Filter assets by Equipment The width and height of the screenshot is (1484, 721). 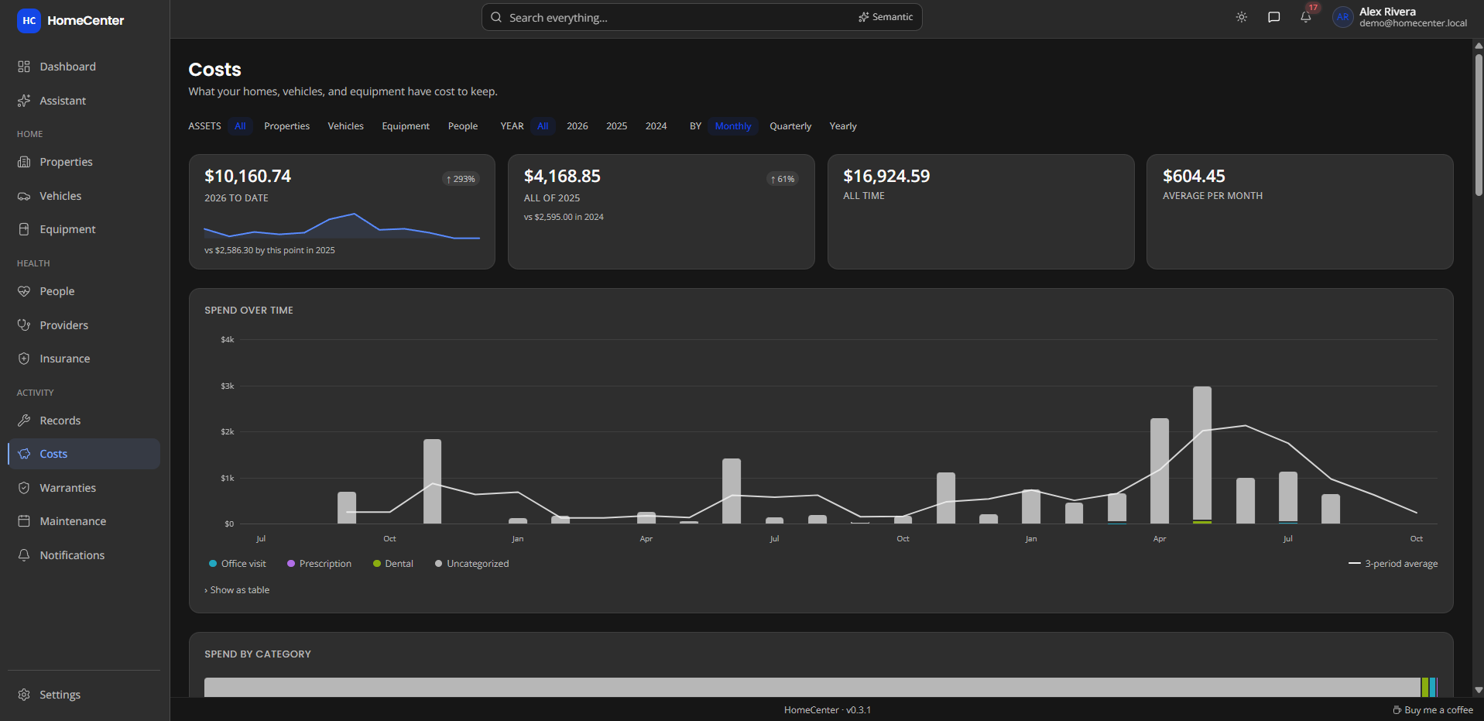406,126
